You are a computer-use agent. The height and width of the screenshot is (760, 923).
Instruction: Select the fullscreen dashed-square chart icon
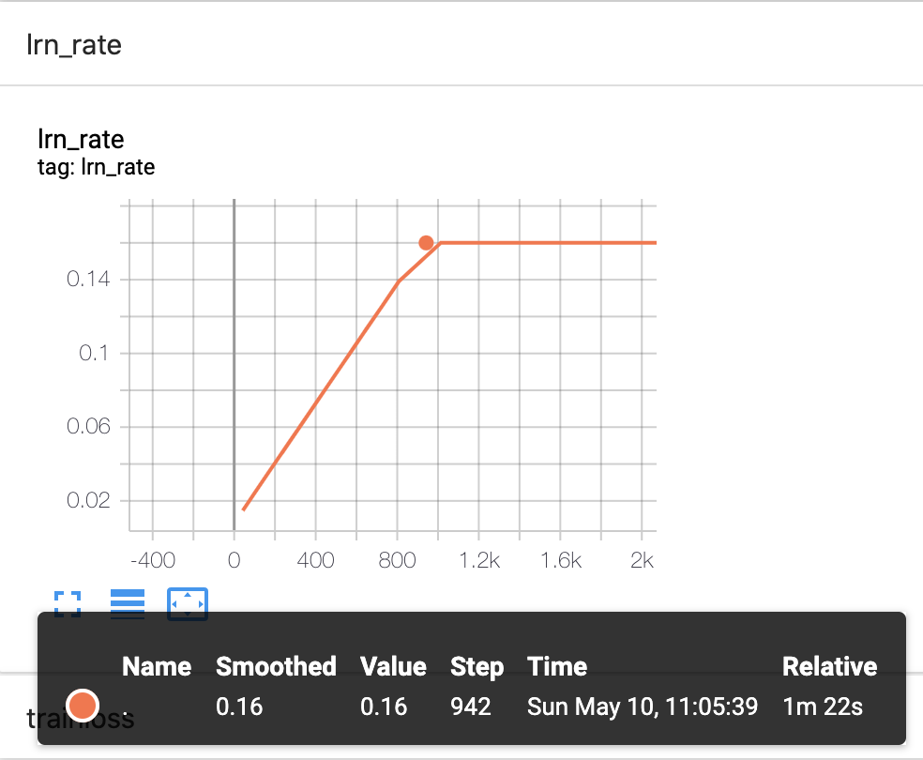point(67,604)
